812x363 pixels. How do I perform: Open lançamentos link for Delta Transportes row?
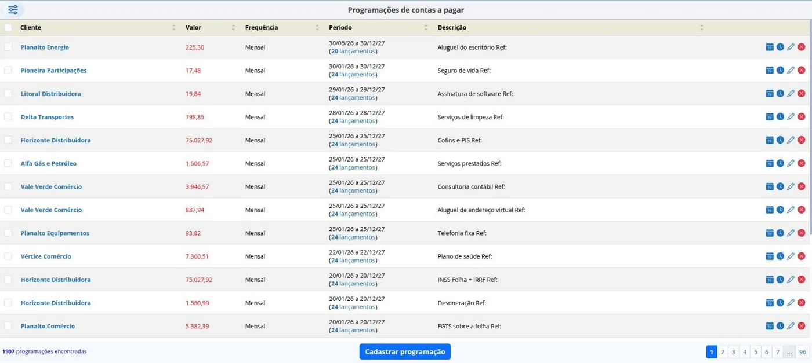(x=353, y=121)
